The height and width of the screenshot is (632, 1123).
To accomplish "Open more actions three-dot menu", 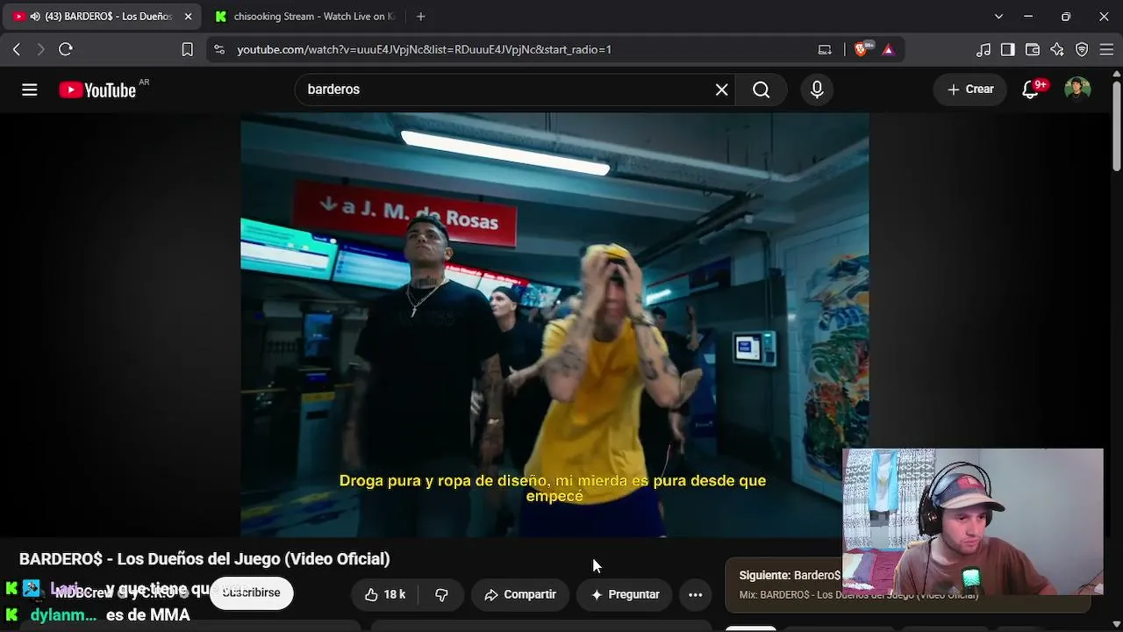I will tap(695, 594).
